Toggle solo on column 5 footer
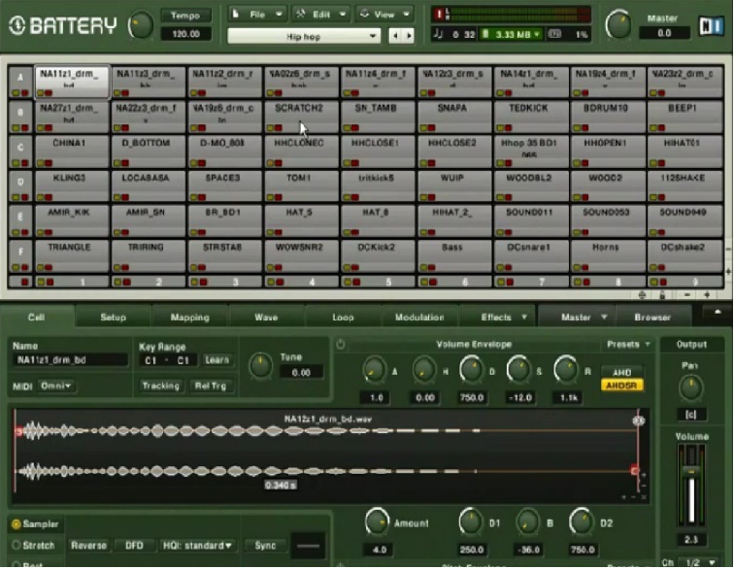 pos(357,282)
